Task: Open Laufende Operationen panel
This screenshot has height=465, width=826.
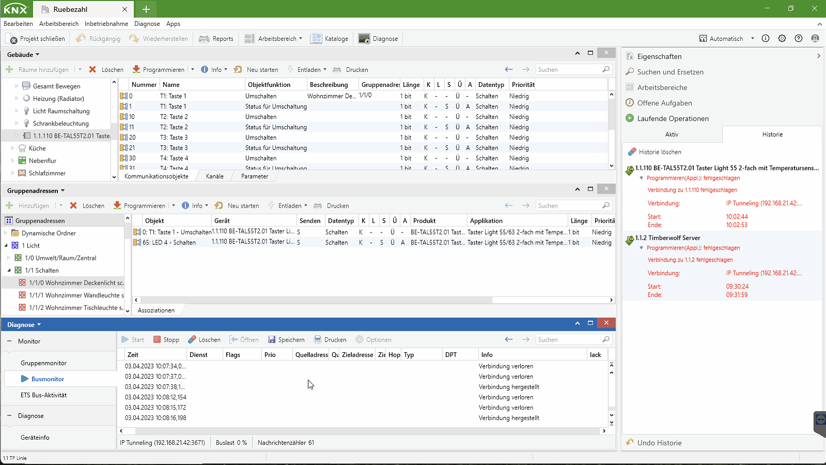Action: [667, 118]
